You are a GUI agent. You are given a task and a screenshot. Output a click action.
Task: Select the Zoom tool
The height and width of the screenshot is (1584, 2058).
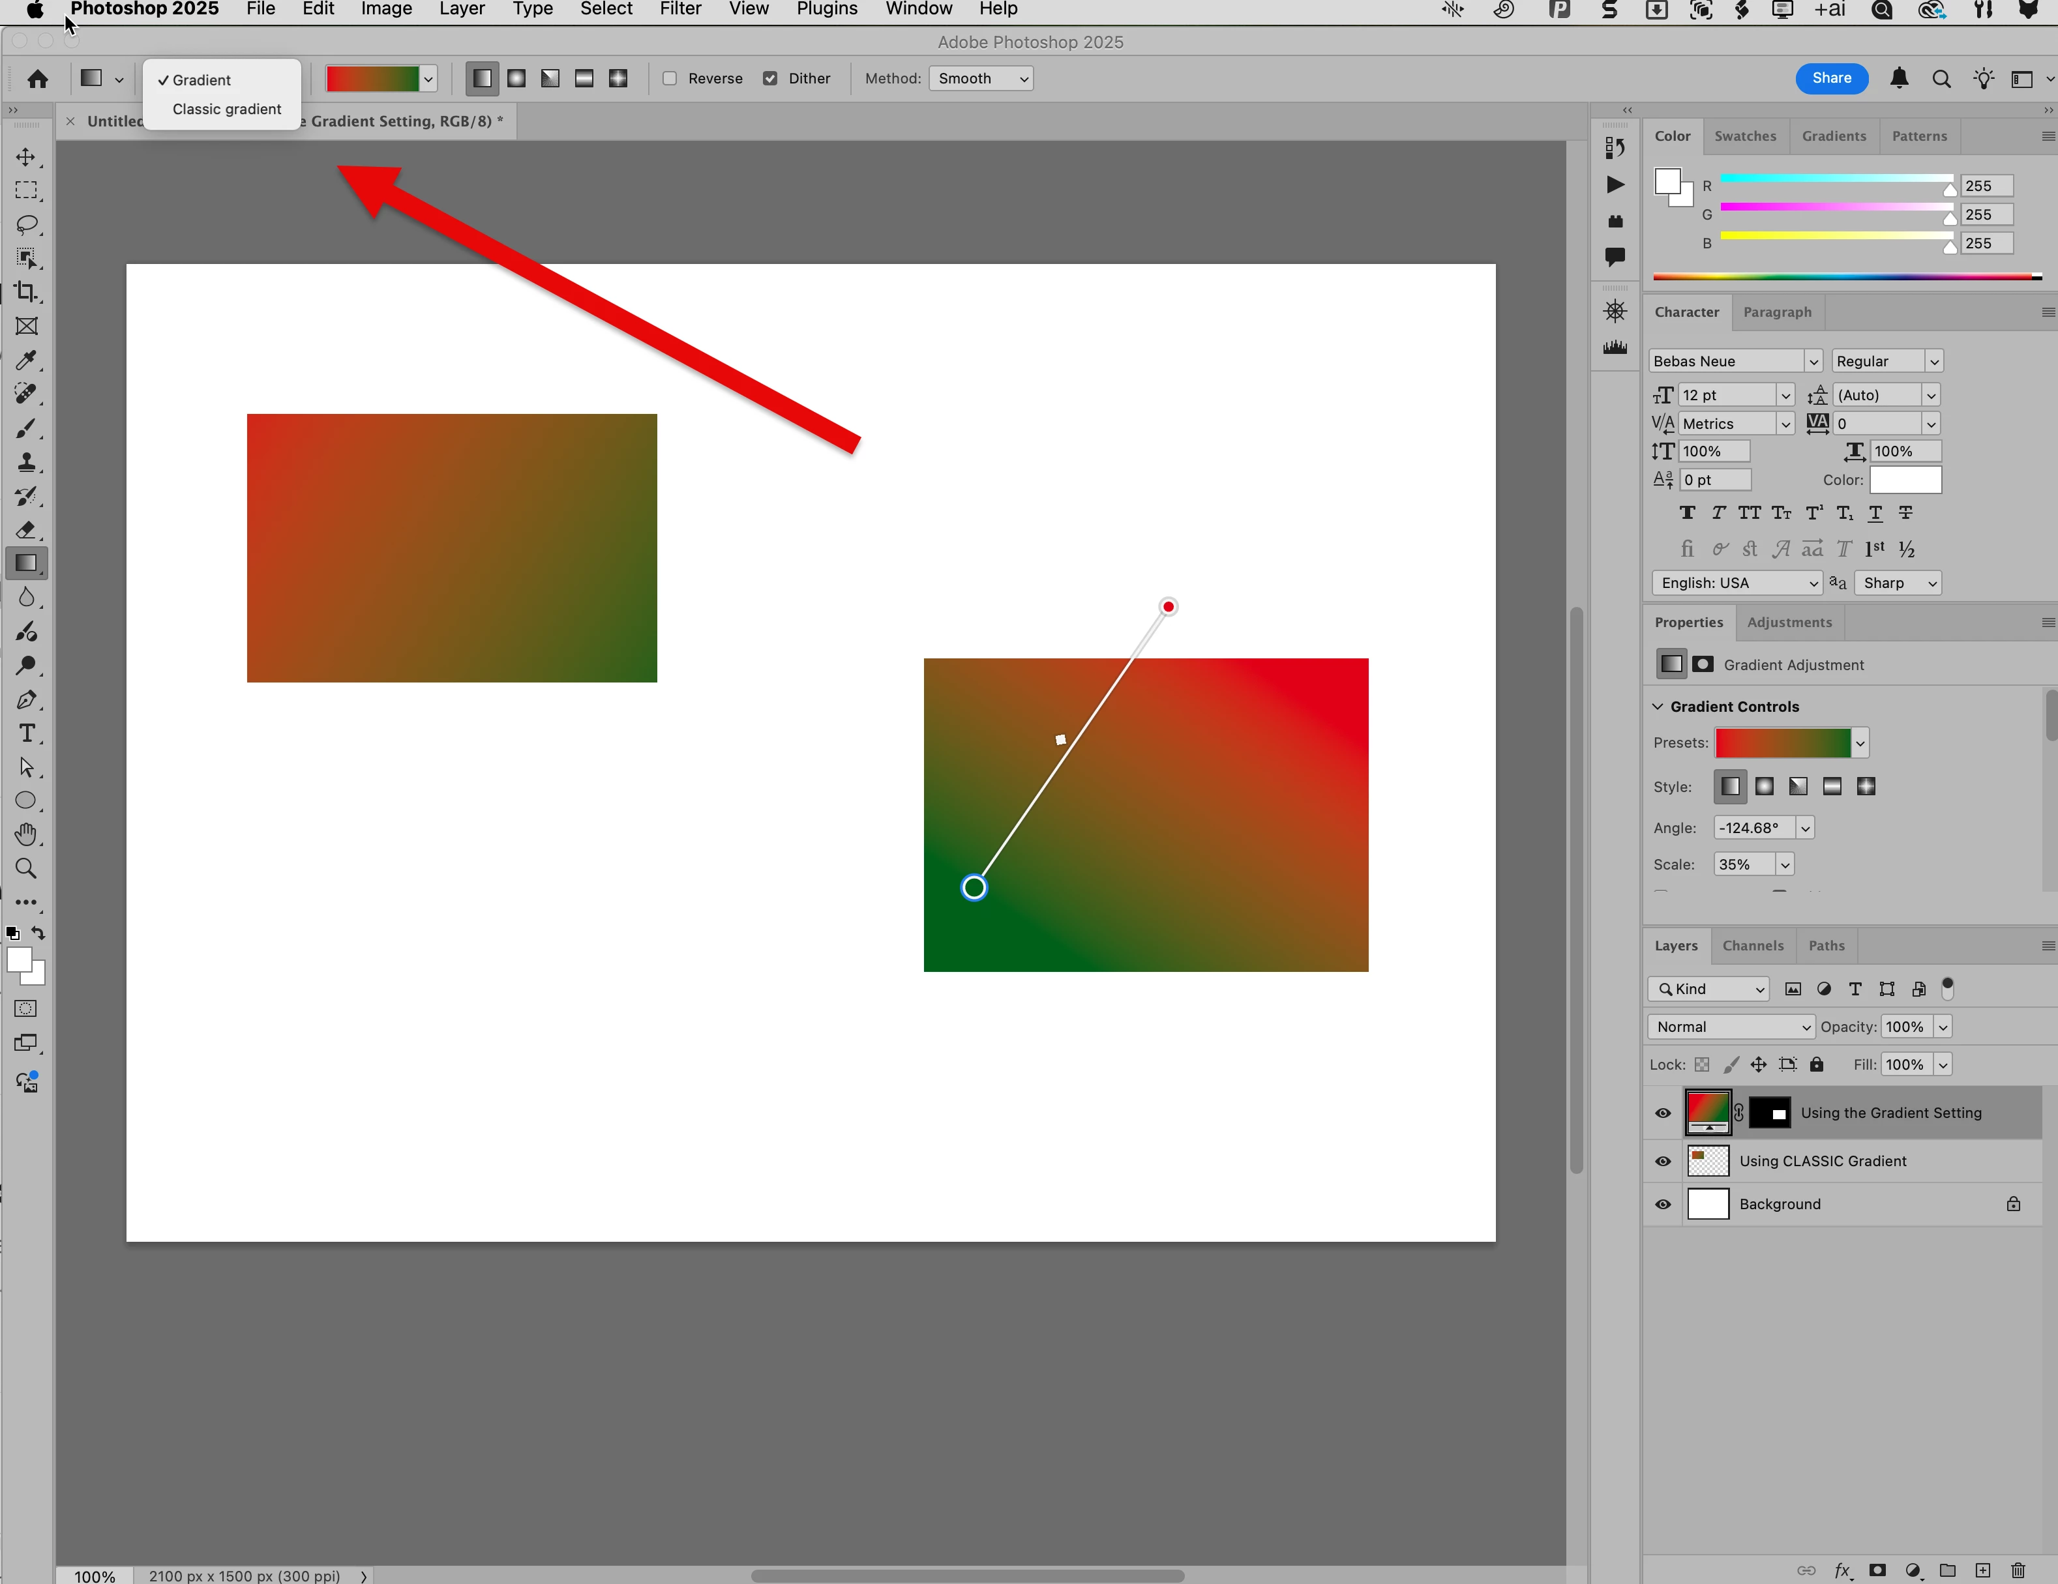25,868
